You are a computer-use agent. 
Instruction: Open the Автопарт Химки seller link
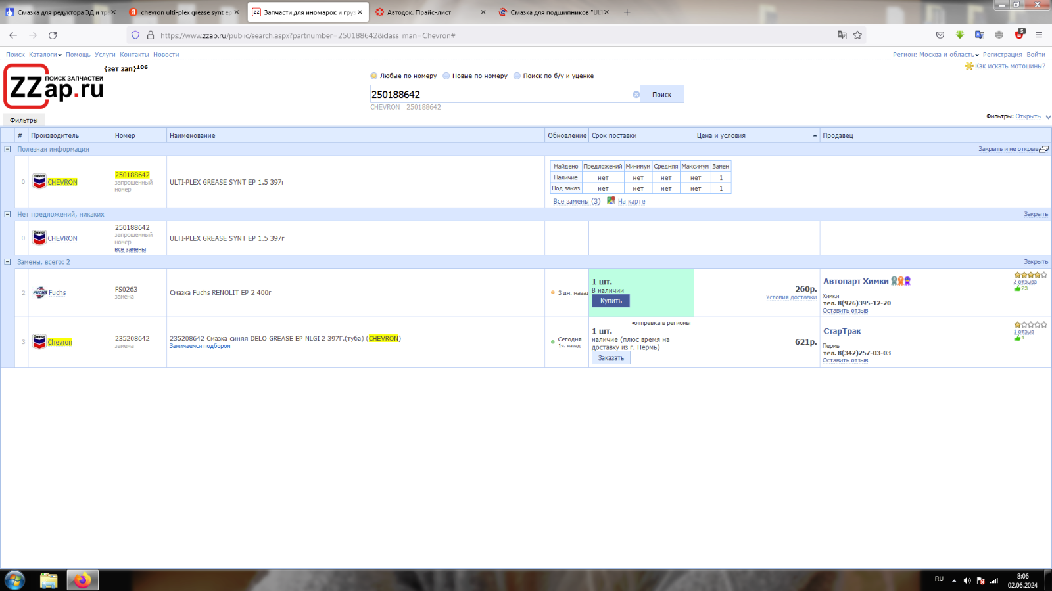pyautogui.click(x=856, y=281)
